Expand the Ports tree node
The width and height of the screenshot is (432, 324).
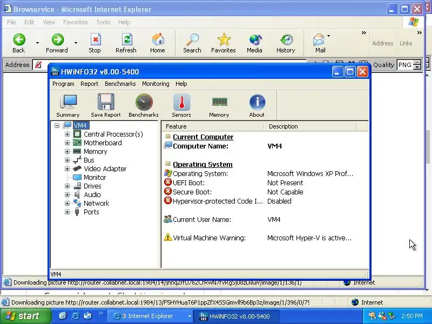click(x=67, y=212)
